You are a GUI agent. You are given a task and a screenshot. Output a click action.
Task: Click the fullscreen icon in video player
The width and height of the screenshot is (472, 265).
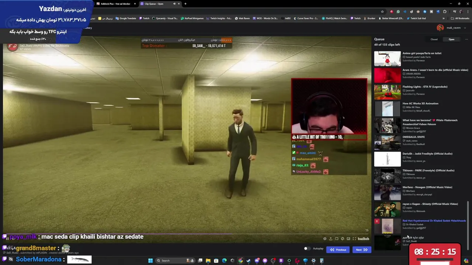pyautogui.click(x=354, y=239)
